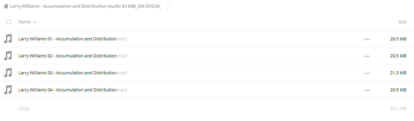Viewport: 414px width, 121px height.
Task: Sort files by Name column
Action: pos(24,22)
